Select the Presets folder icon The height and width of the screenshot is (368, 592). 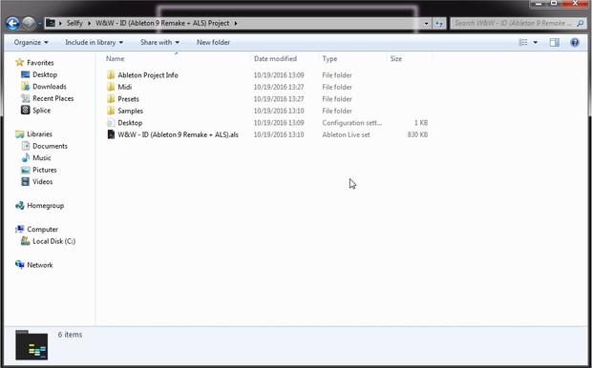tap(111, 99)
